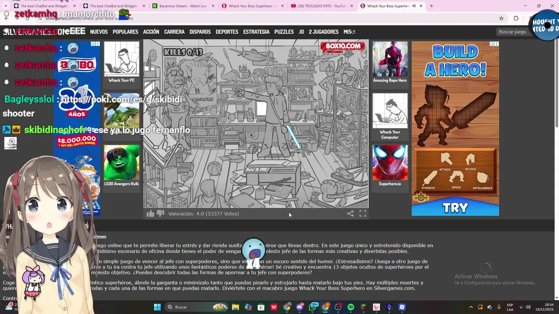Open WPS Office taskbar icon

[x=274, y=307]
